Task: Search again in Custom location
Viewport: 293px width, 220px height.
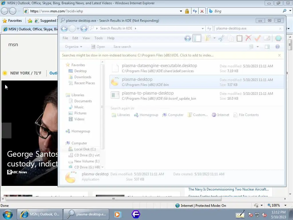Action: pos(198,115)
